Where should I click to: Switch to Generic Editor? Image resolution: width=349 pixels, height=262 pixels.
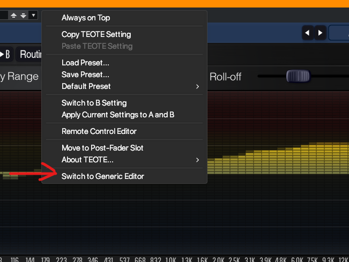(x=103, y=176)
